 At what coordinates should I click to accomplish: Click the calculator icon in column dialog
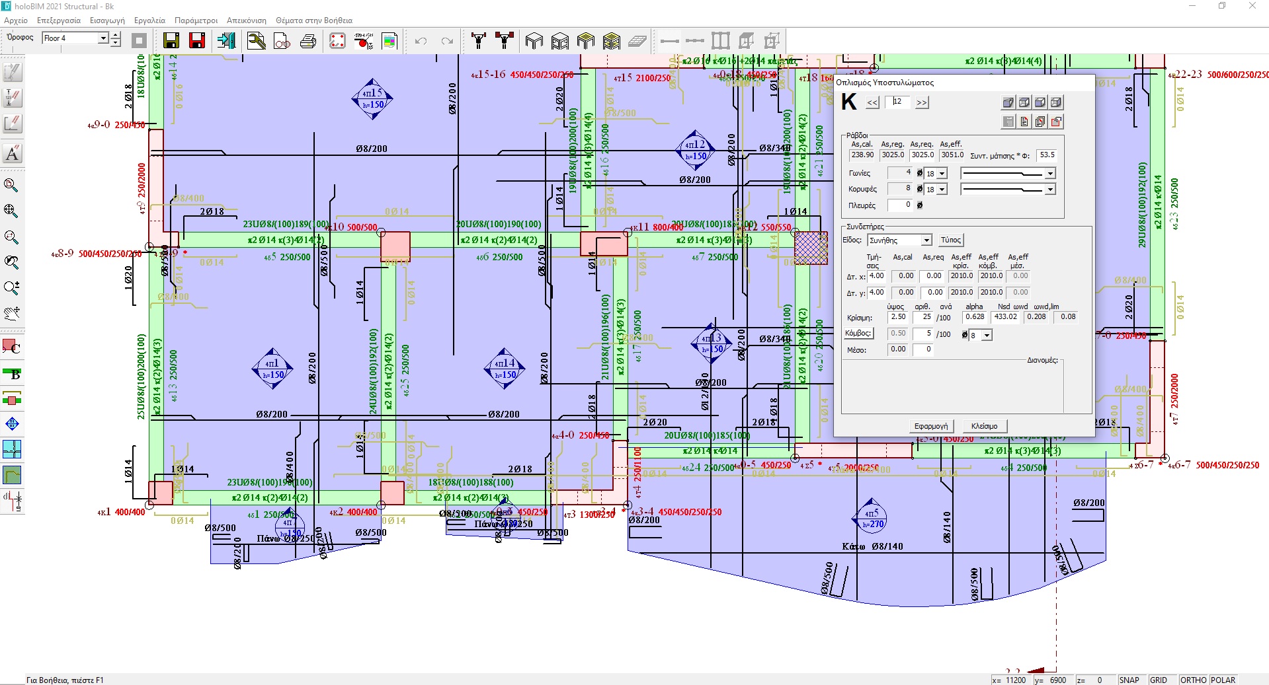click(x=1008, y=122)
